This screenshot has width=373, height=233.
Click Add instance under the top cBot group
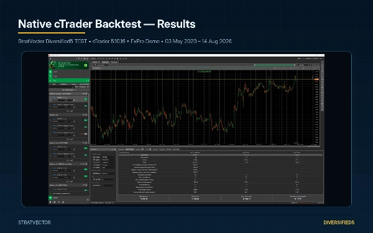[x=70, y=111]
